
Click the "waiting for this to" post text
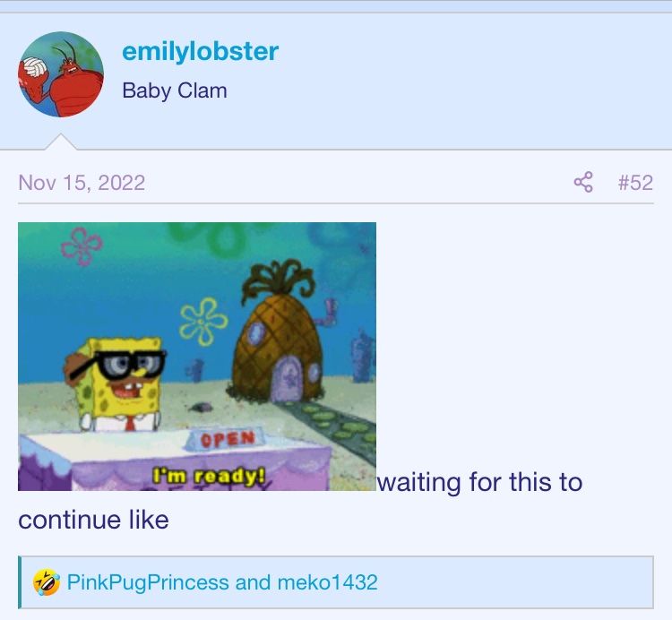click(479, 482)
